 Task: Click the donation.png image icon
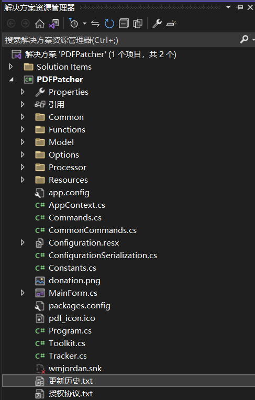[40, 281]
